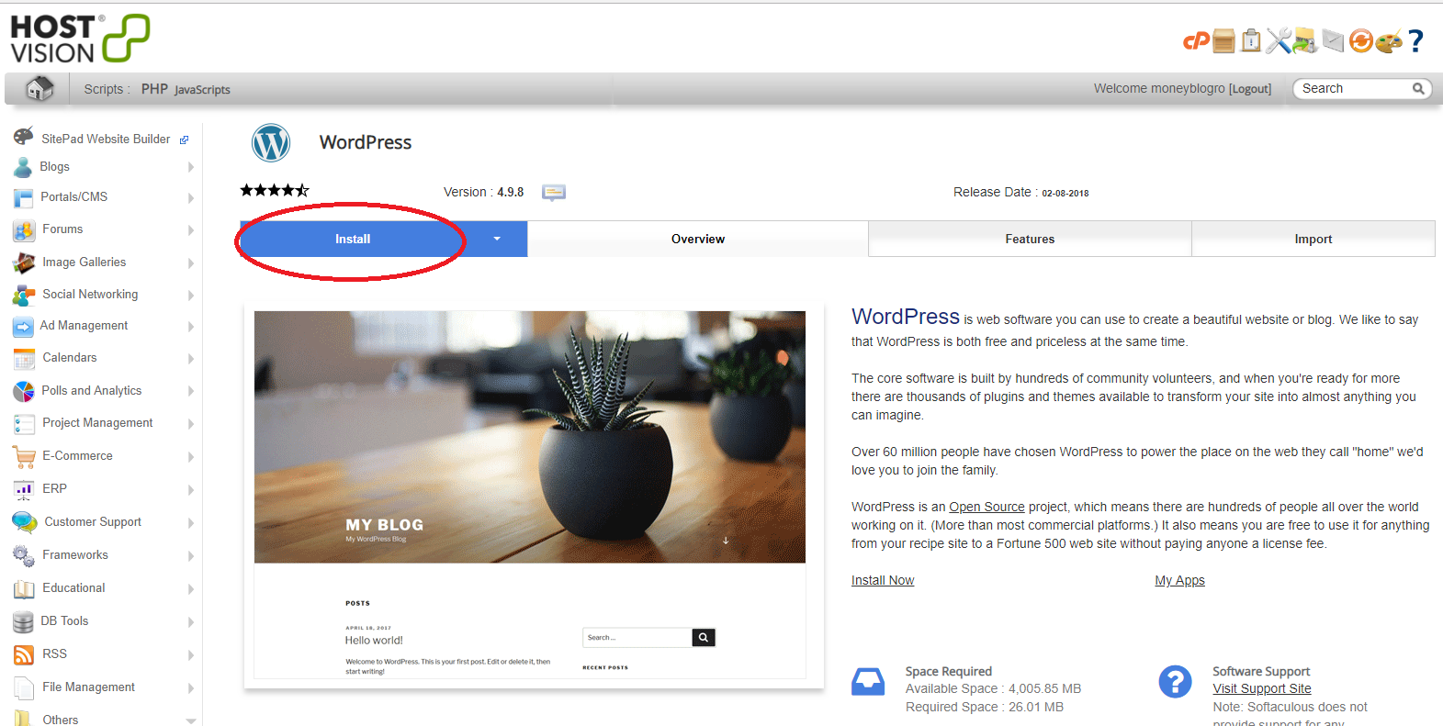The image size is (1443, 726).
Task: Collapse the Others category arrow
Action: coord(191,720)
